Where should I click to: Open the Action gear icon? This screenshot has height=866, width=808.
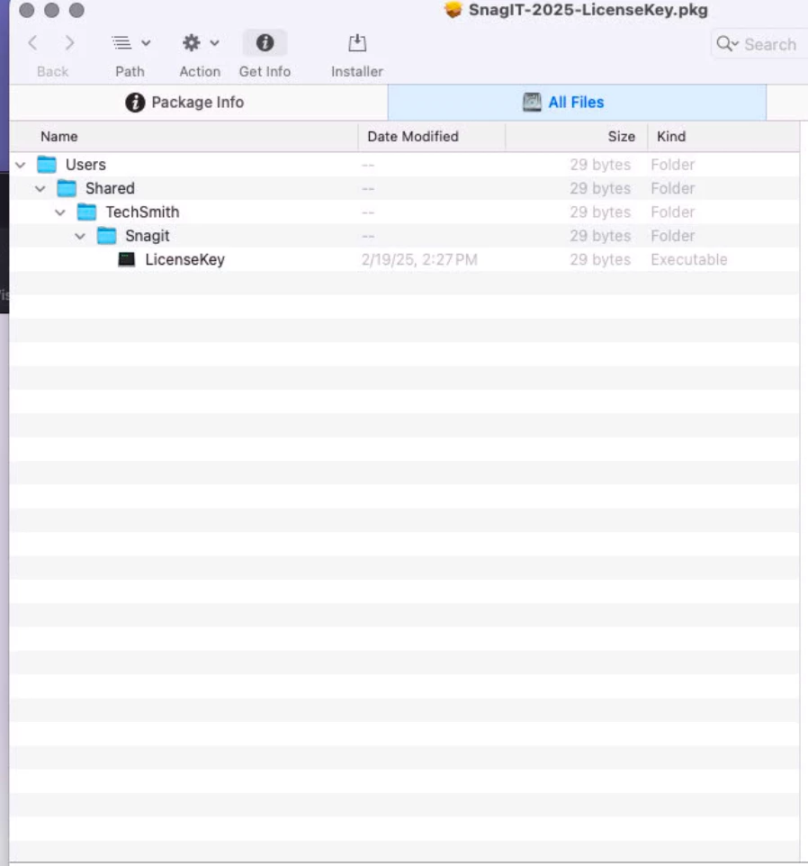point(192,42)
